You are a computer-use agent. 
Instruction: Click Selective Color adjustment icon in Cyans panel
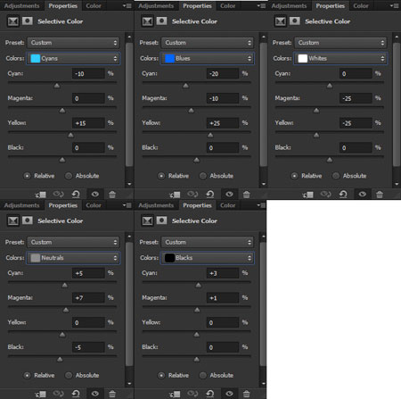(x=13, y=21)
